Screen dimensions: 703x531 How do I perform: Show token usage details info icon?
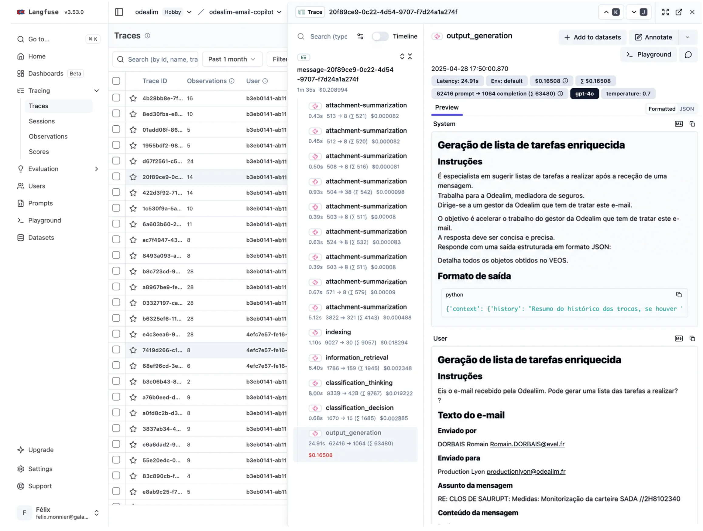tap(560, 94)
